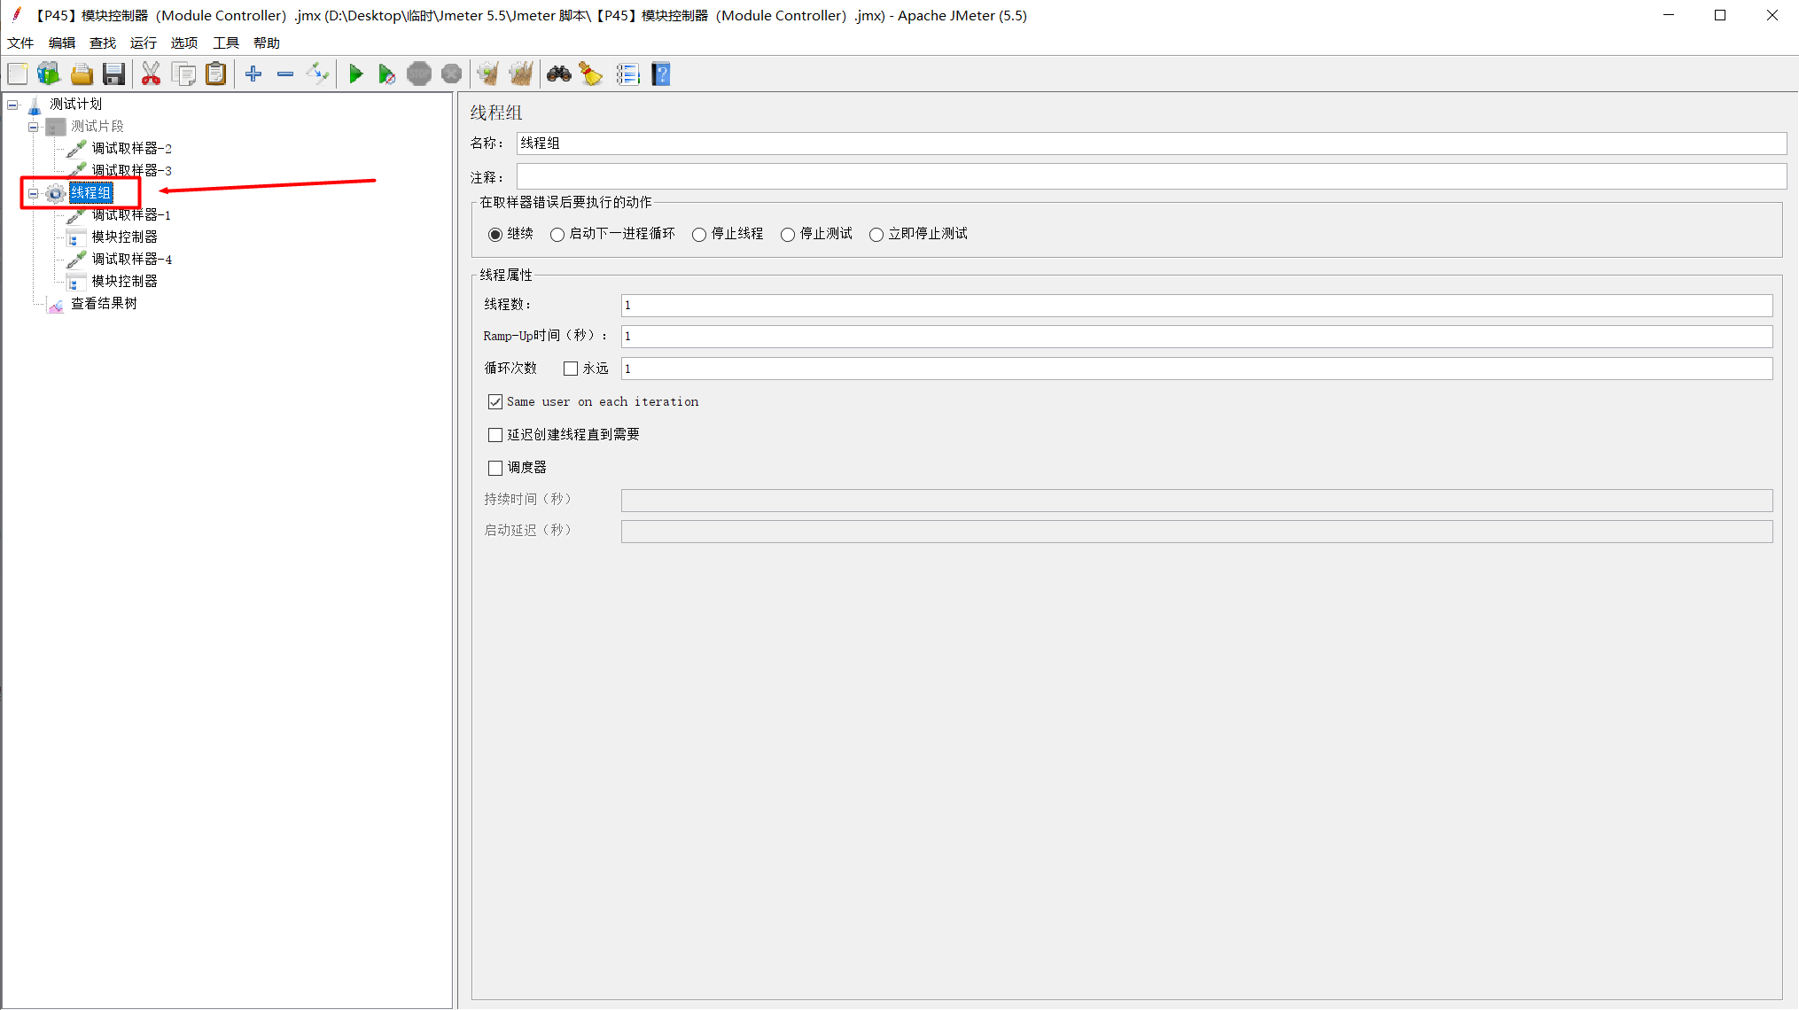Select 测试片段 in the tree
The height and width of the screenshot is (1010, 1799).
click(x=97, y=127)
